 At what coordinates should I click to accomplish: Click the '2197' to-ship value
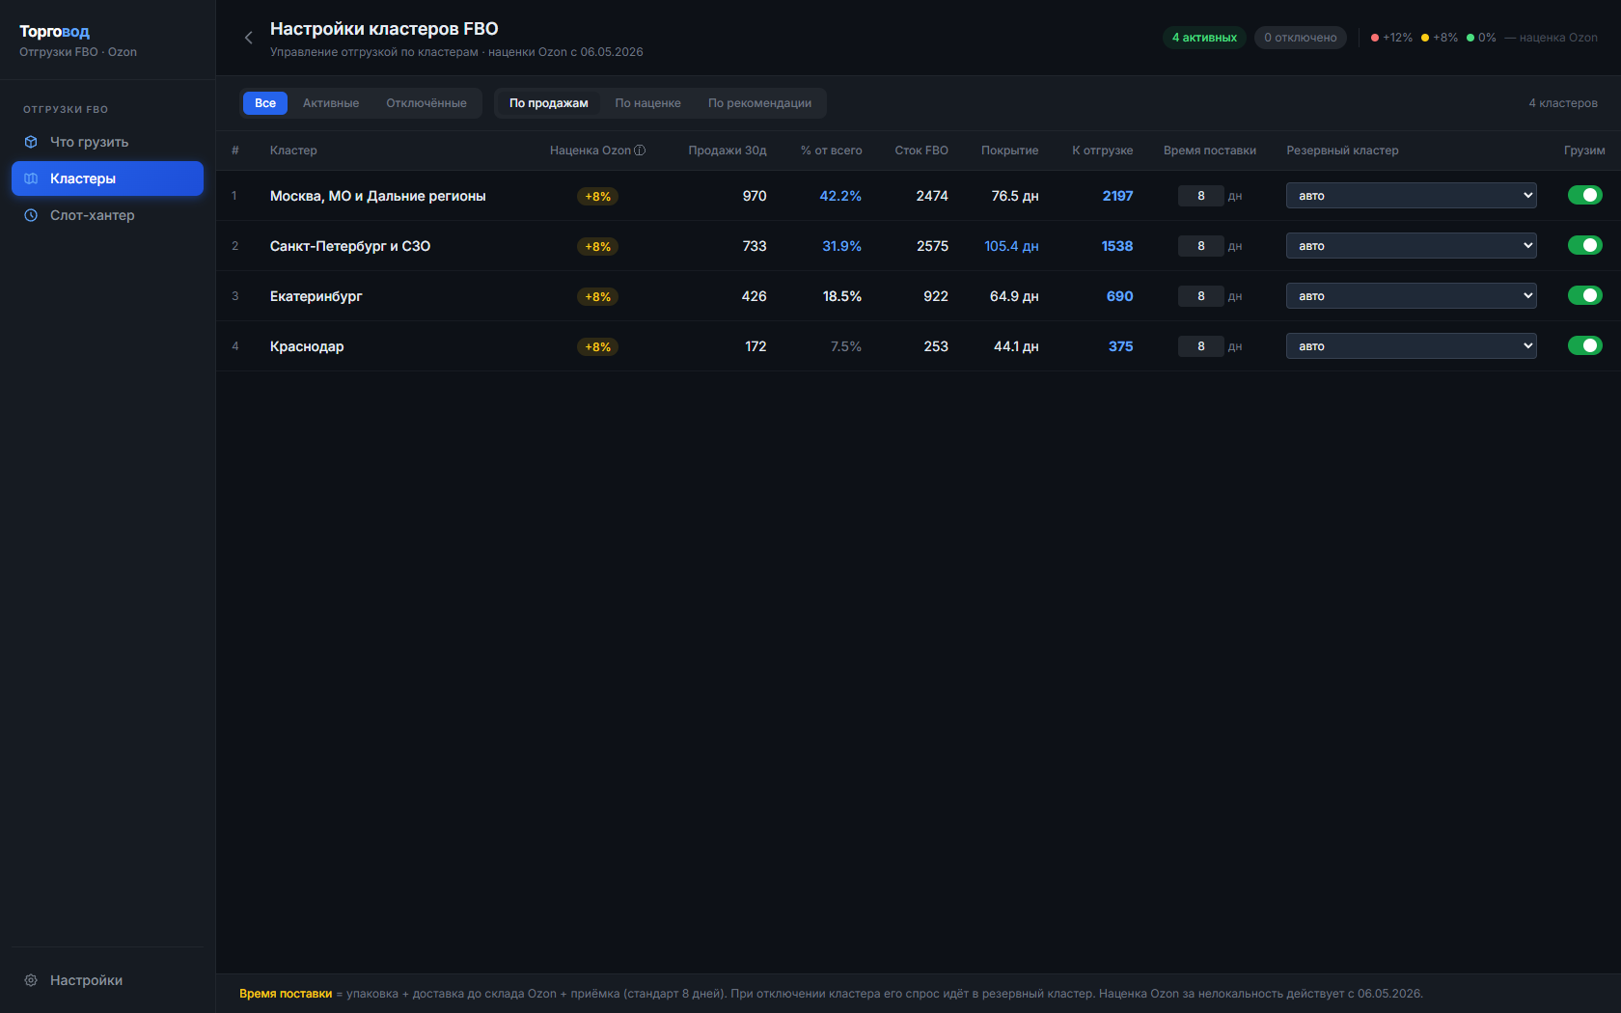tap(1118, 196)
